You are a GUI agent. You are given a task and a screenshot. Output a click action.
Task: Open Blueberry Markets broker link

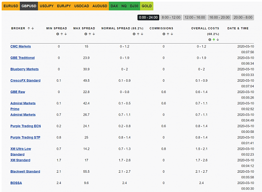point(24,69)
